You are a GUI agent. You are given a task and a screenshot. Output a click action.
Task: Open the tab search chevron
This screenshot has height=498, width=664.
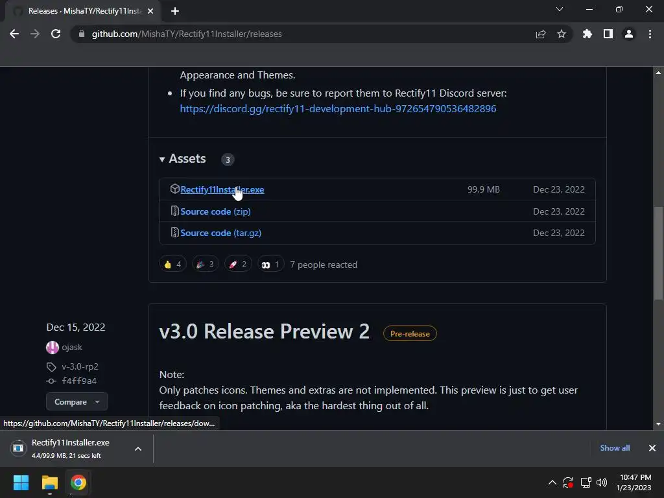(x=560, y=9)
